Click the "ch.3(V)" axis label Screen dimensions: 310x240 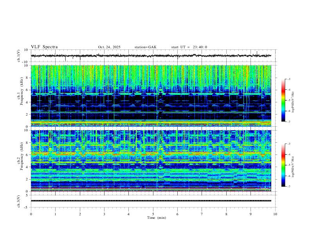click(19, 201)
